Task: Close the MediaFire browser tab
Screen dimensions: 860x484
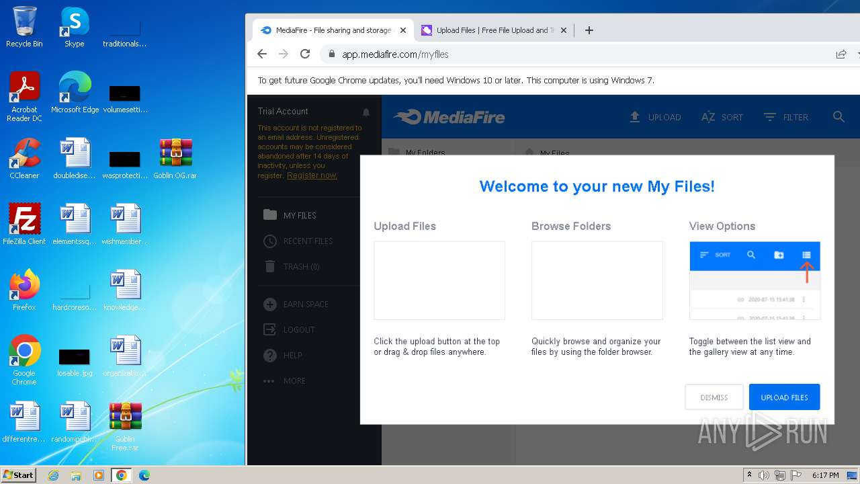Action: click(x=403, y=30)
